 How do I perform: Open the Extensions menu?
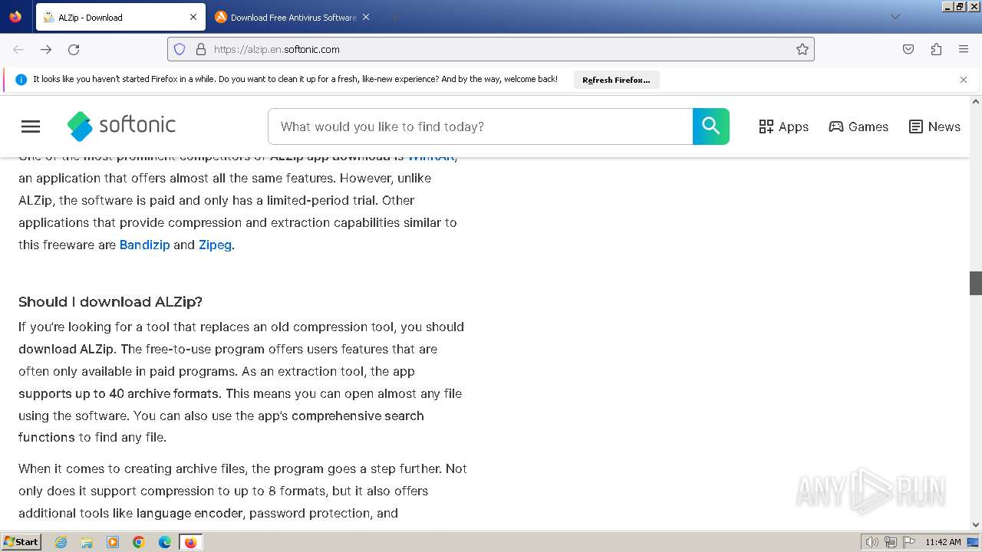click(x=936, y=49)
